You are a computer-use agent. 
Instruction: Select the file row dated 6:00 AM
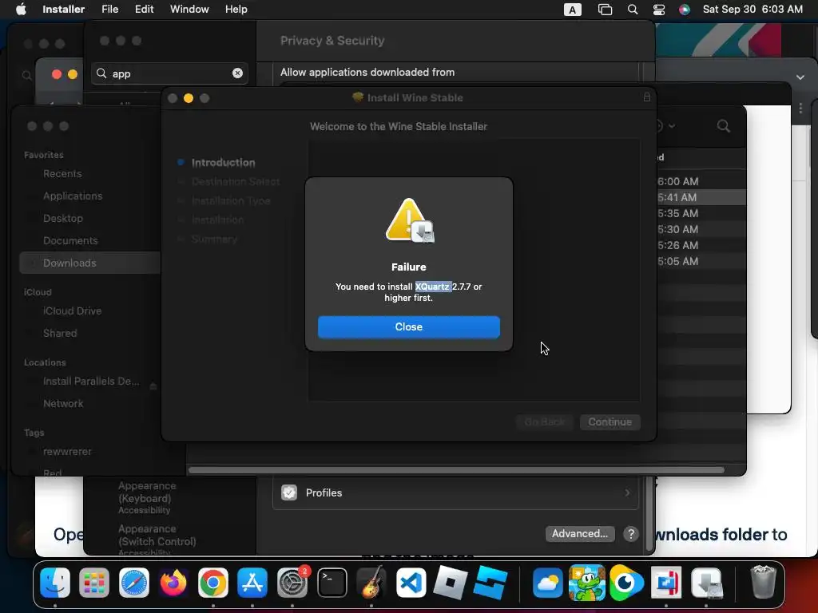click(701, 181)
